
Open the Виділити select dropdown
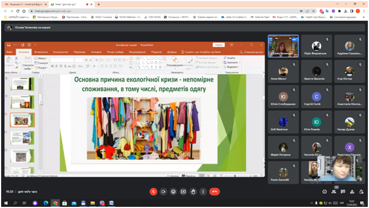(232, 67)
